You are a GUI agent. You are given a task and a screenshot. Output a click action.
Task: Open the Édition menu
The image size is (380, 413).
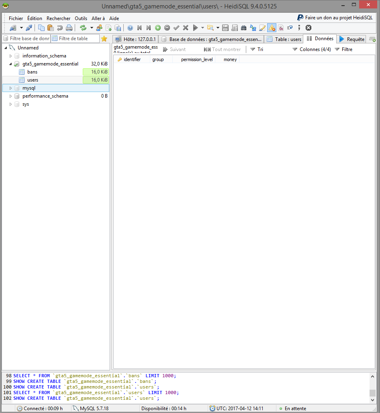point(35,18)
